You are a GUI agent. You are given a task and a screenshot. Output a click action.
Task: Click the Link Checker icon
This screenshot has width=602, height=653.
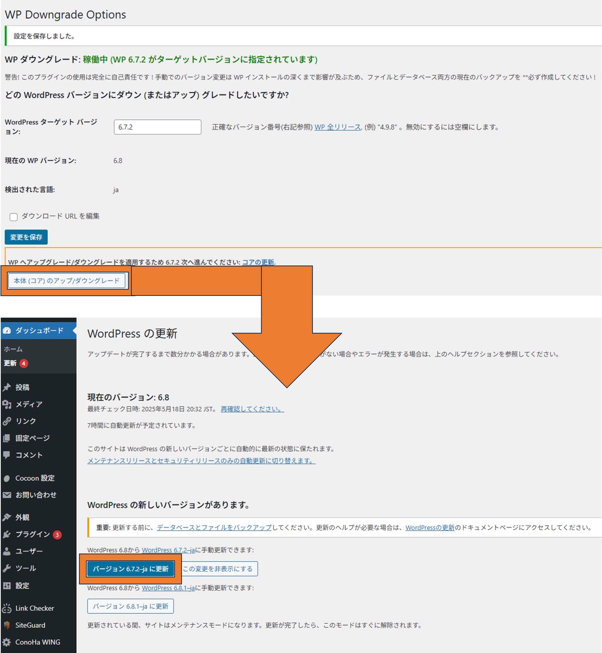[7, 608]
